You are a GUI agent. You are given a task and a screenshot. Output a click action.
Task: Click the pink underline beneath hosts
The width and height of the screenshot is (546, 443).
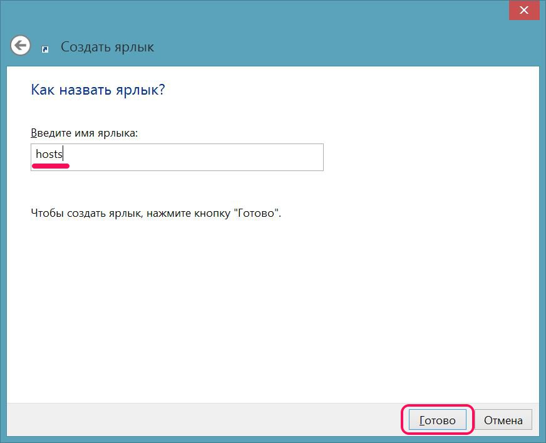(51, 167)
